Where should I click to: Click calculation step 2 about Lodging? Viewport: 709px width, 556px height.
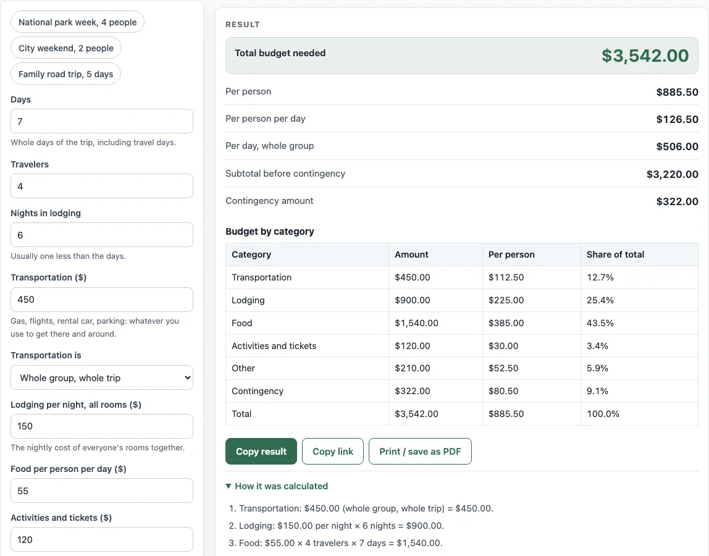click(x=342, y=526)
